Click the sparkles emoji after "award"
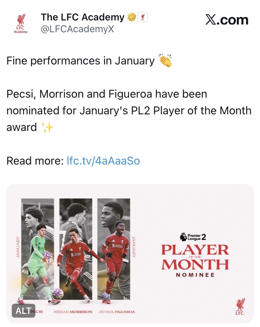 (47, 127)
